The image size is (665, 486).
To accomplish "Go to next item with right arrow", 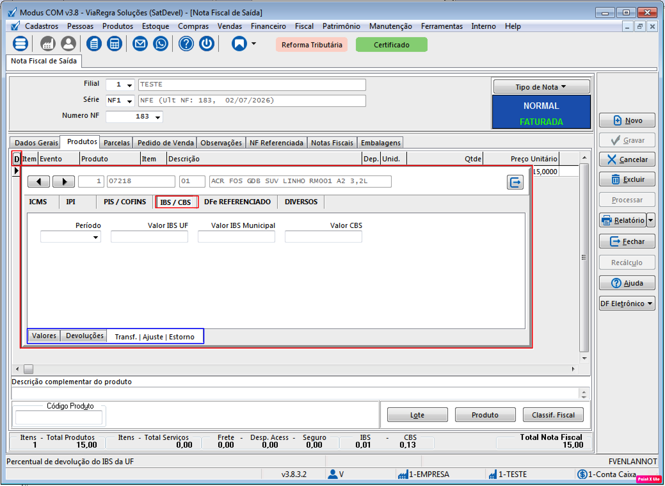I will (x=64, y=182).
